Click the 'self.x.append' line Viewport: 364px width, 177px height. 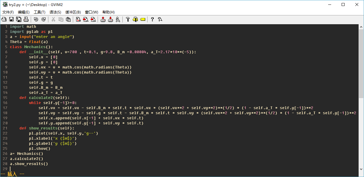coord(91,118)
